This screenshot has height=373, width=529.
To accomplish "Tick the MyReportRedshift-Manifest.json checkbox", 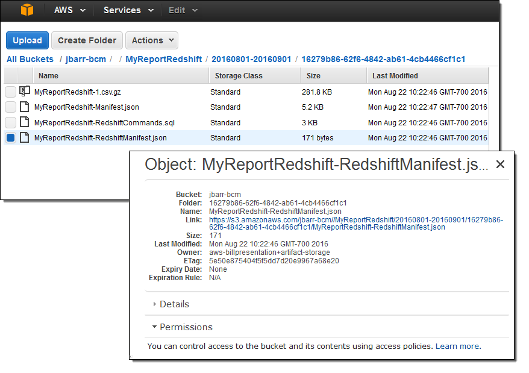I will 11,107.
